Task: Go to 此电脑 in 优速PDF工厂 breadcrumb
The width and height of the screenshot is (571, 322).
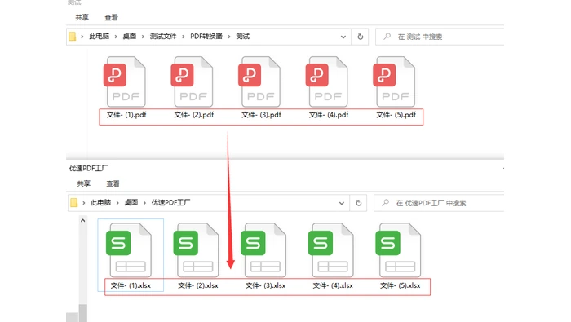Action: click(x=101, y=203)
